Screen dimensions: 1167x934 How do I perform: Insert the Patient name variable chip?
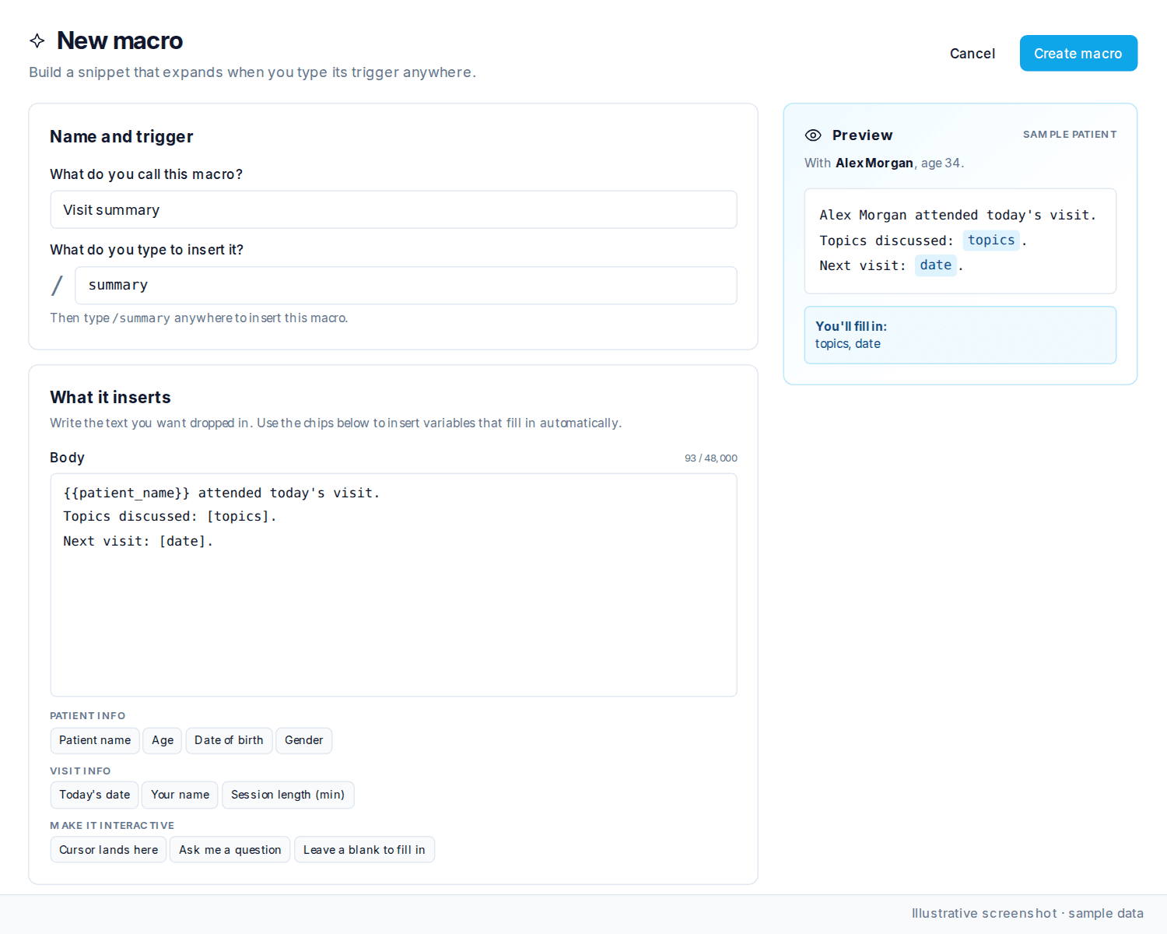click(x=95, y=740)
